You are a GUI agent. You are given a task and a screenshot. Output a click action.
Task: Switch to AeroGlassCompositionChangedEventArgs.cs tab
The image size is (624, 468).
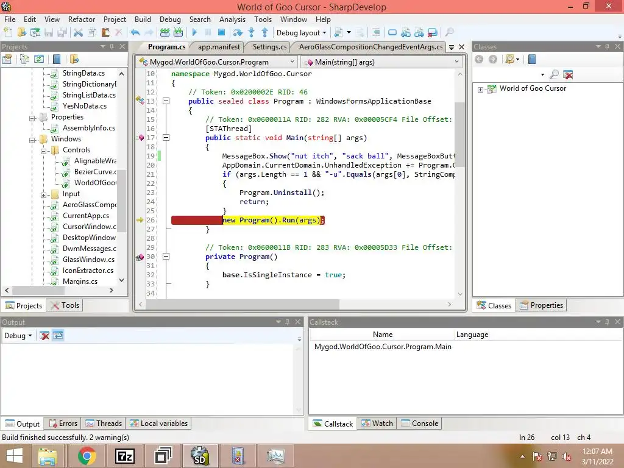tap(370, 47)
